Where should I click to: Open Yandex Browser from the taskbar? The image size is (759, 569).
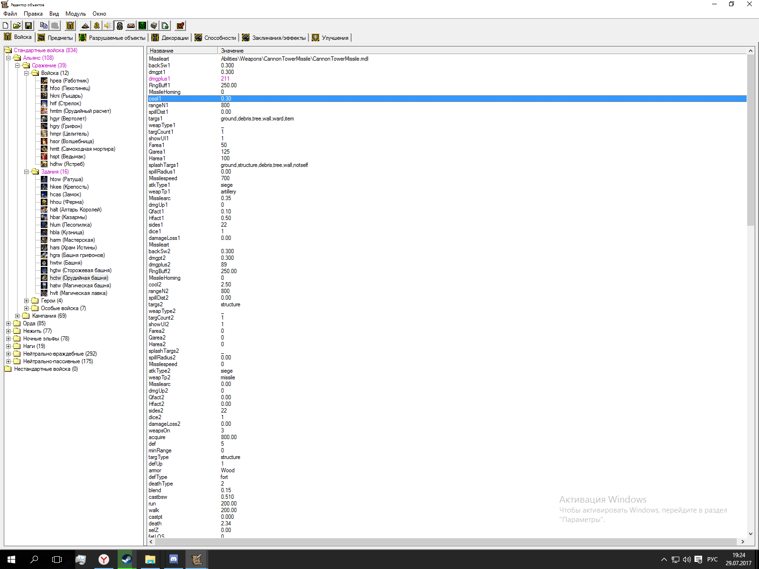(104, 560)
